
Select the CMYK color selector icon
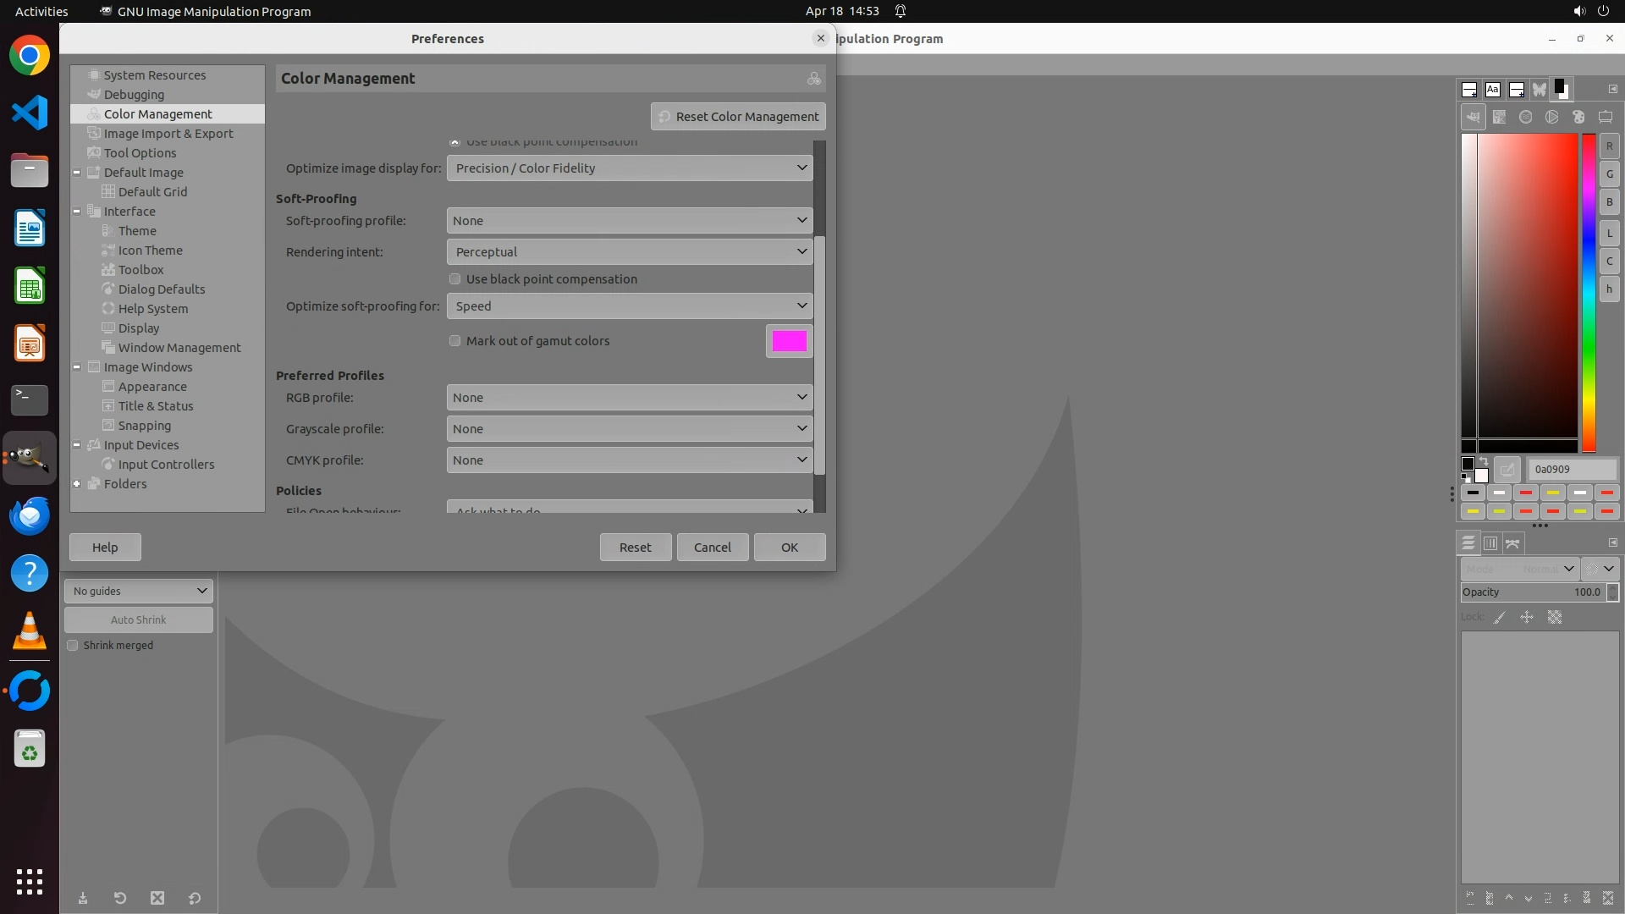pos(1499,117)
